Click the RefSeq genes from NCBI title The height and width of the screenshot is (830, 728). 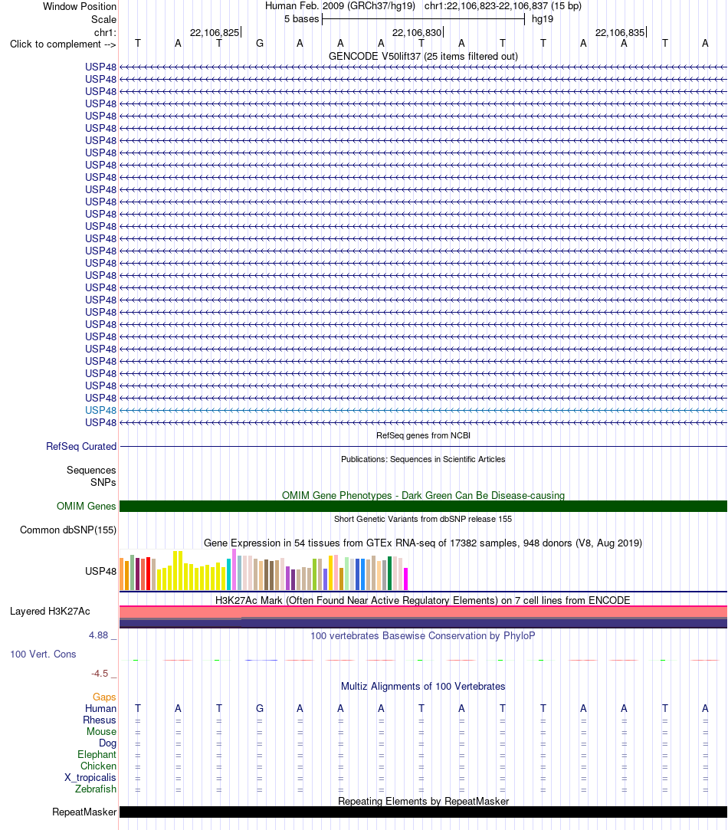[423, 435]
